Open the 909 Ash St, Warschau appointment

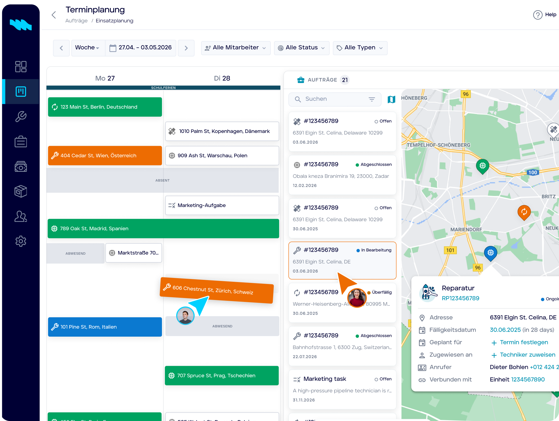click(x=222, y=155)
